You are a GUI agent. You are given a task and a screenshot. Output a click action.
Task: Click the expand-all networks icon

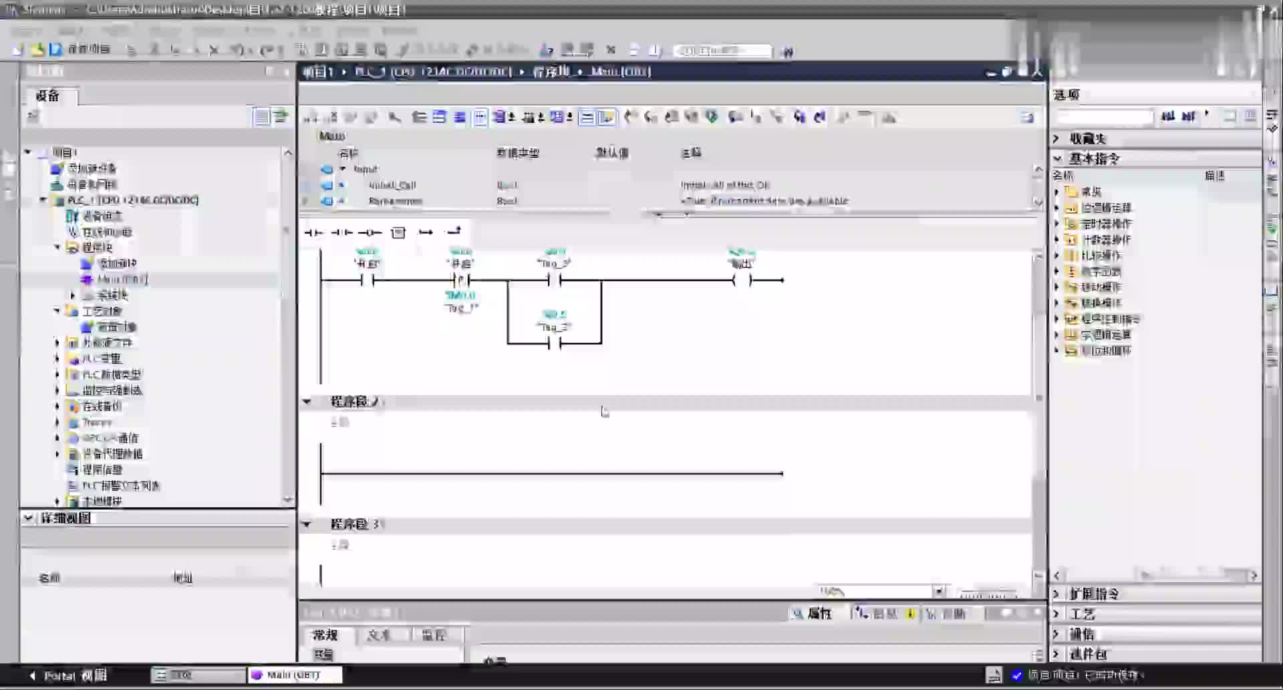tap(439, 117)
